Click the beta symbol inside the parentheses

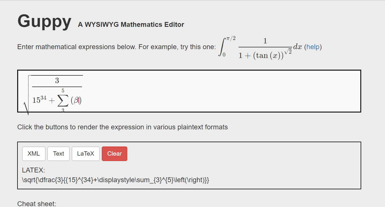pos(76,100)
